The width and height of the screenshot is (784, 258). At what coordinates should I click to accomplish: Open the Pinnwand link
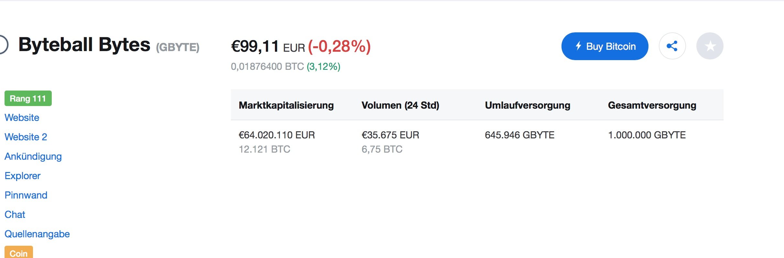click(26, 195)
